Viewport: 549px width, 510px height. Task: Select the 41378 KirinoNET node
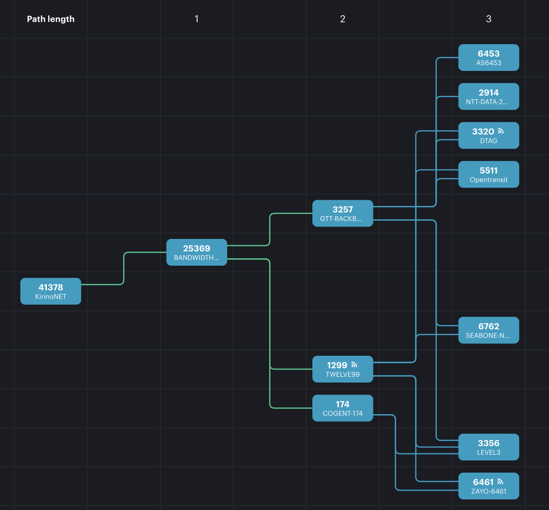51,292
